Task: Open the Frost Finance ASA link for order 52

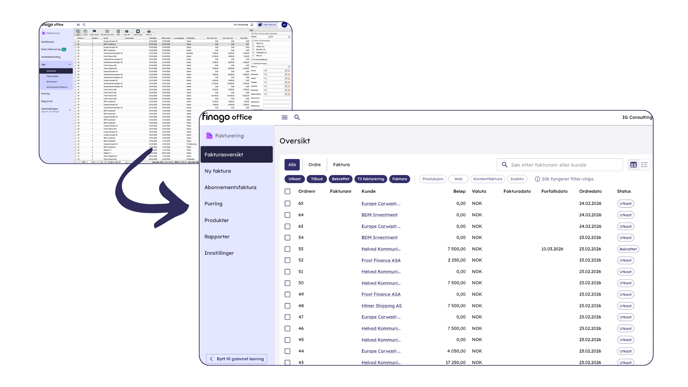Action: click(x=381, y=261)
